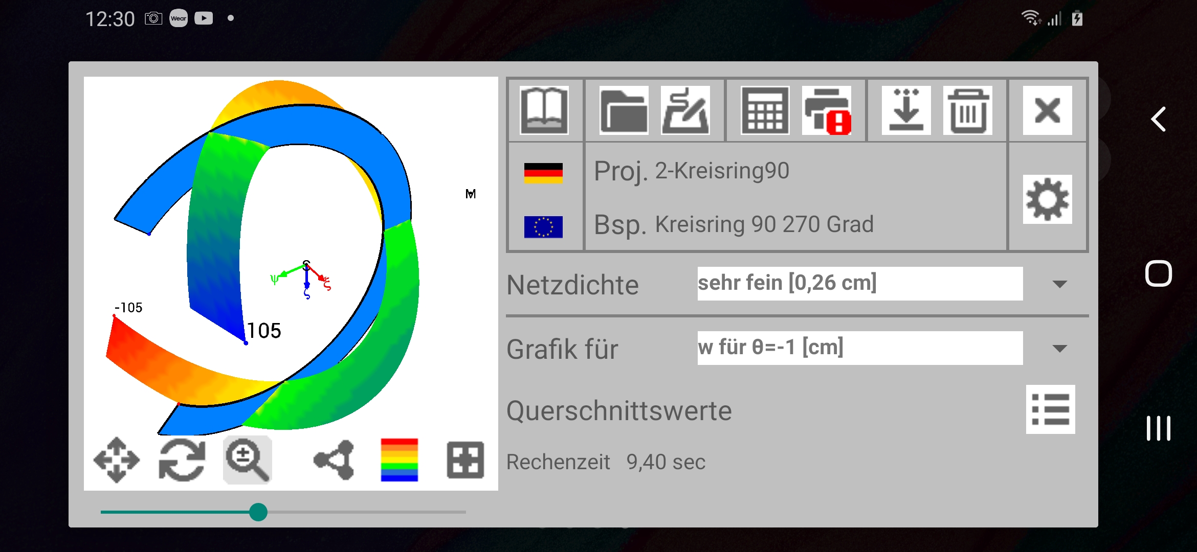Click the rainbow color scale swatch
This screenshot has height=552, width=1197.
[399, 460]
